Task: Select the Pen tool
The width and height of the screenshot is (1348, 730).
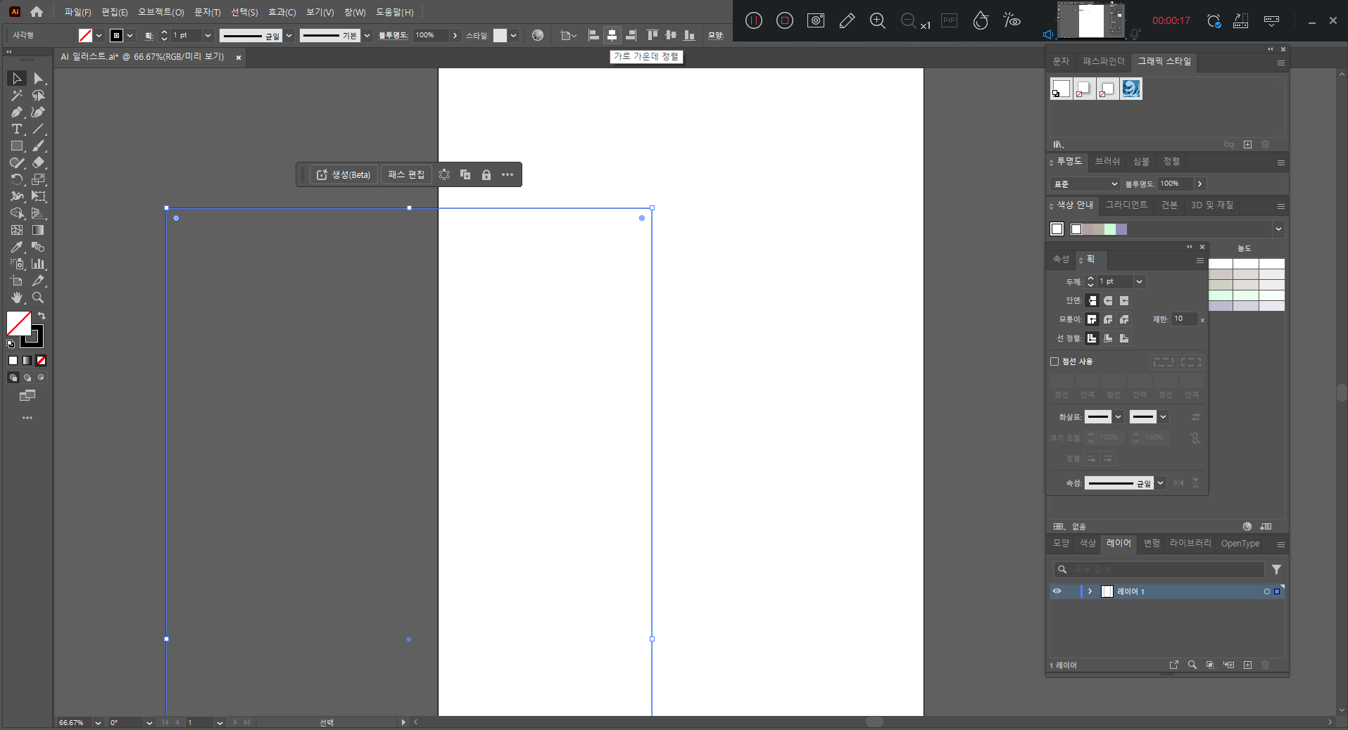Action: pyautogui.click(x=17, y=112)
